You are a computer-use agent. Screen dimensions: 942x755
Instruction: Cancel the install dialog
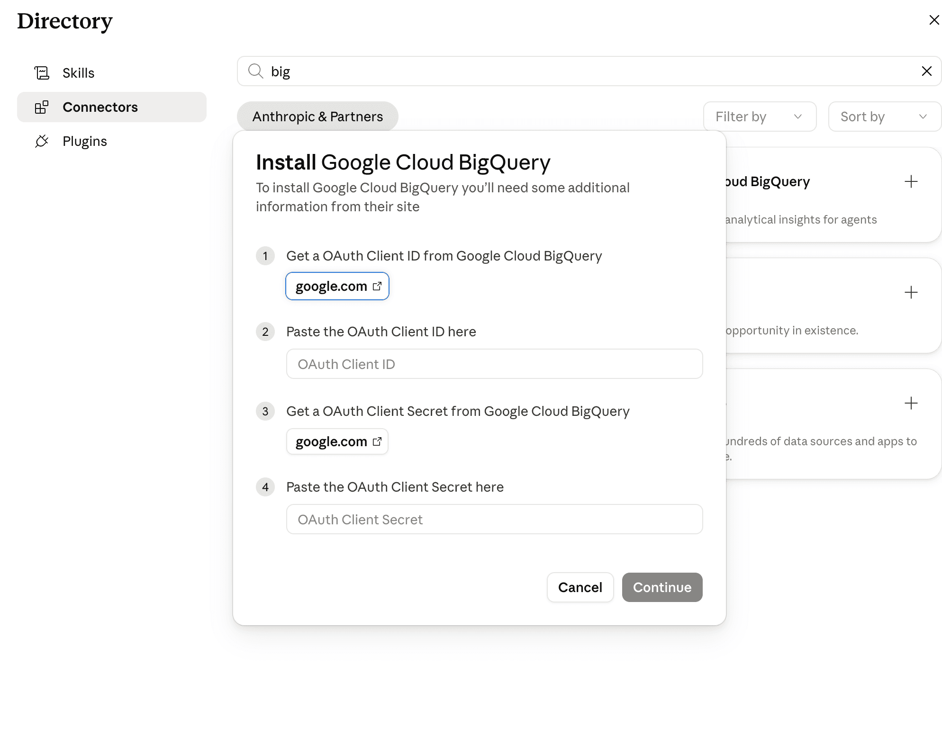pos(580,587)
